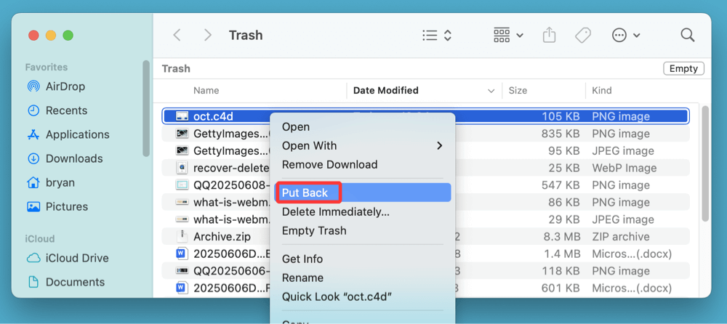Viewport: 727px width, 324px height.
Task: Click the Word icon of 1.4 MB docx
Action: pos(182,254)
